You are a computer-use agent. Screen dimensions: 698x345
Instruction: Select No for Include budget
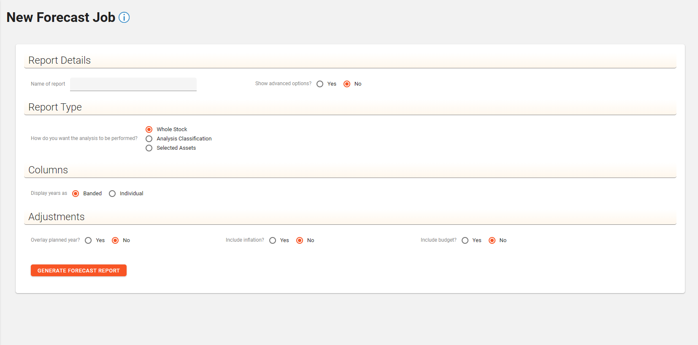coord(492,240)
